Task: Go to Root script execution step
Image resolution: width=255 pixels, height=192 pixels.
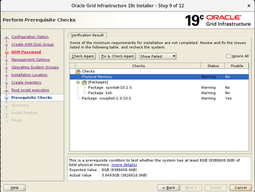Action: coord(30,90)
